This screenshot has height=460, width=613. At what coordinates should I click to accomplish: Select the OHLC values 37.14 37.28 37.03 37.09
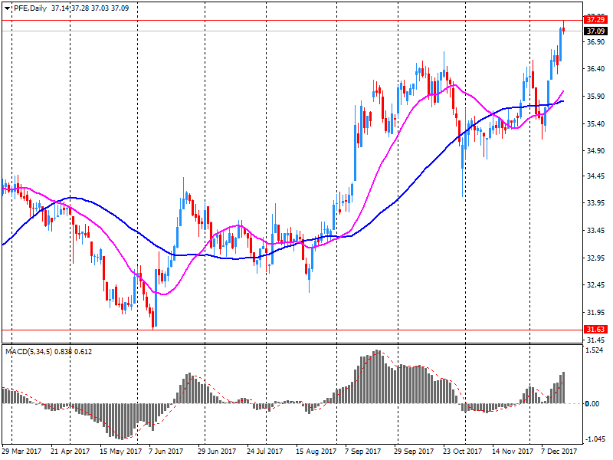(90, 8)
